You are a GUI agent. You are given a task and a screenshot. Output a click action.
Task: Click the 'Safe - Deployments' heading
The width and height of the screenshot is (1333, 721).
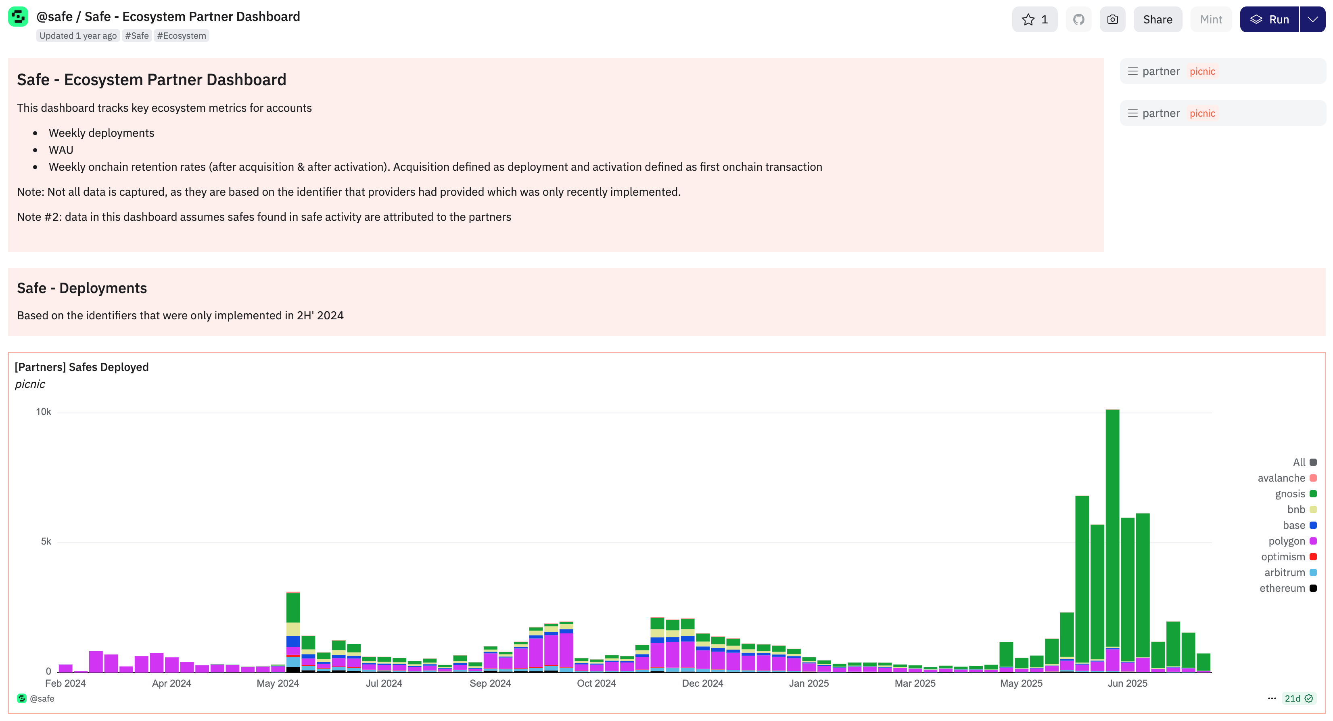[x=82, y=289]
